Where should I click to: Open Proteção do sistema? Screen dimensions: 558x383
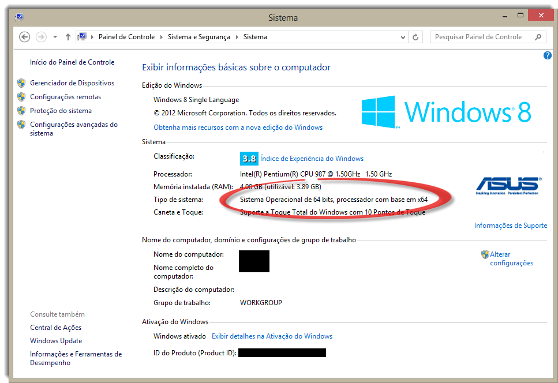point(61,111)
